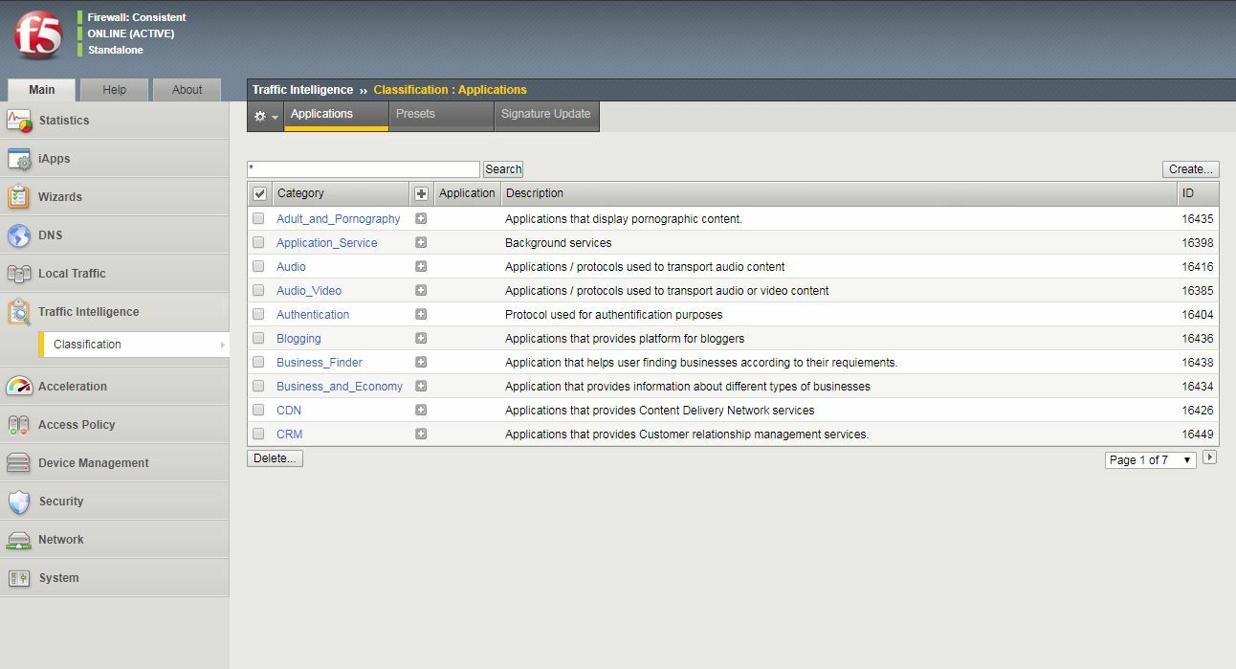Viewport: 1236px width, 669px height.
Task: Click ID value 16449
Action: 1197,435
